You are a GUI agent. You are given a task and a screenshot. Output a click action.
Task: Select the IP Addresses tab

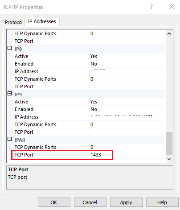pyautogui.click(x=42, y=21)
